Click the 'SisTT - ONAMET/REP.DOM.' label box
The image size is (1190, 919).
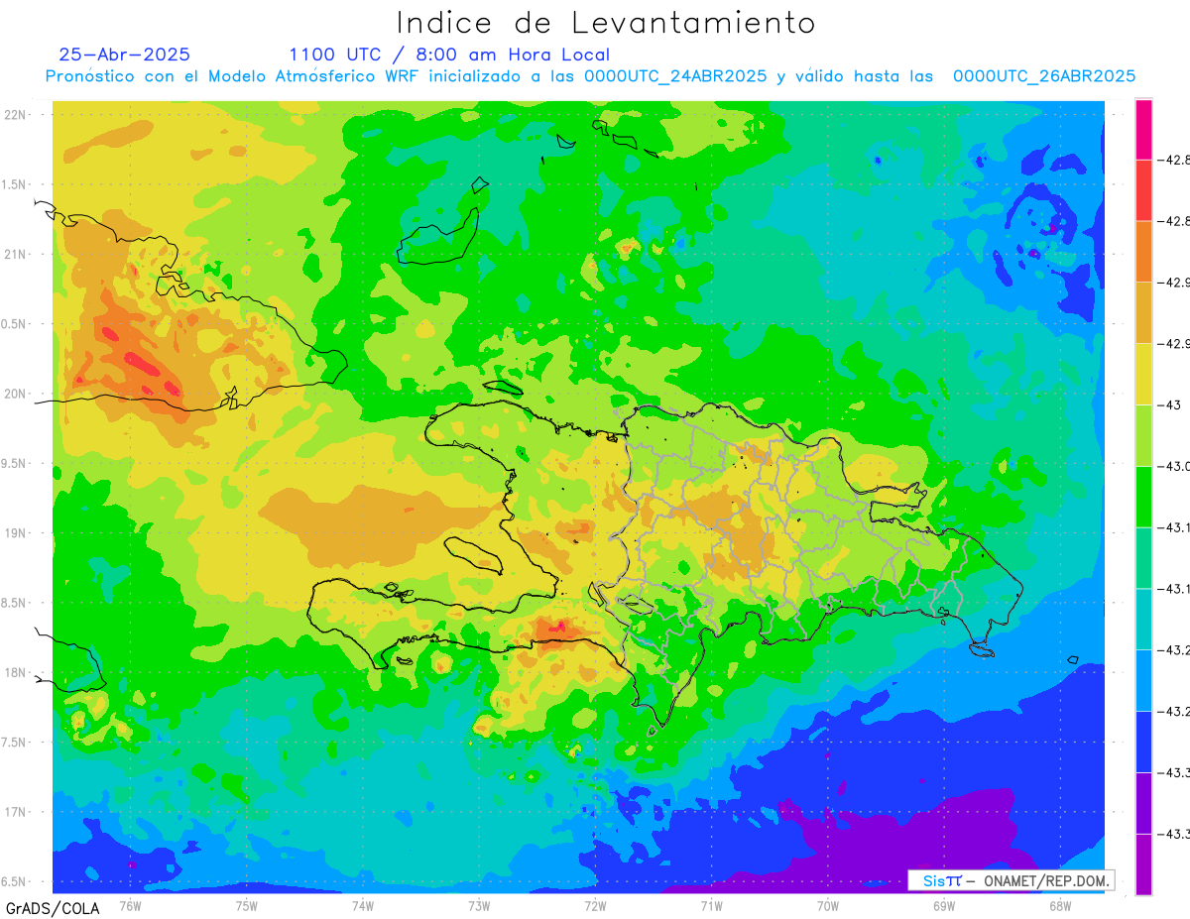pyautogui.click(x=1011, y=880)
